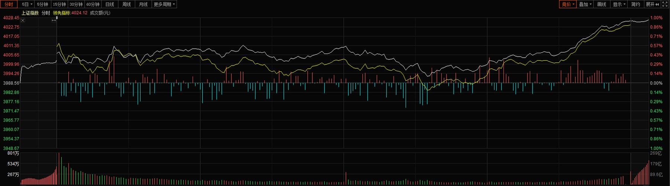Viewport: 670px width, 186px height.
Task: Click the 89.6亿 turnover axis label
Action: [x=656, y=174]
